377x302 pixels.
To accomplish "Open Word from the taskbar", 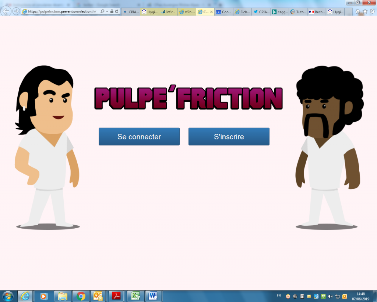I will point(153,296).
